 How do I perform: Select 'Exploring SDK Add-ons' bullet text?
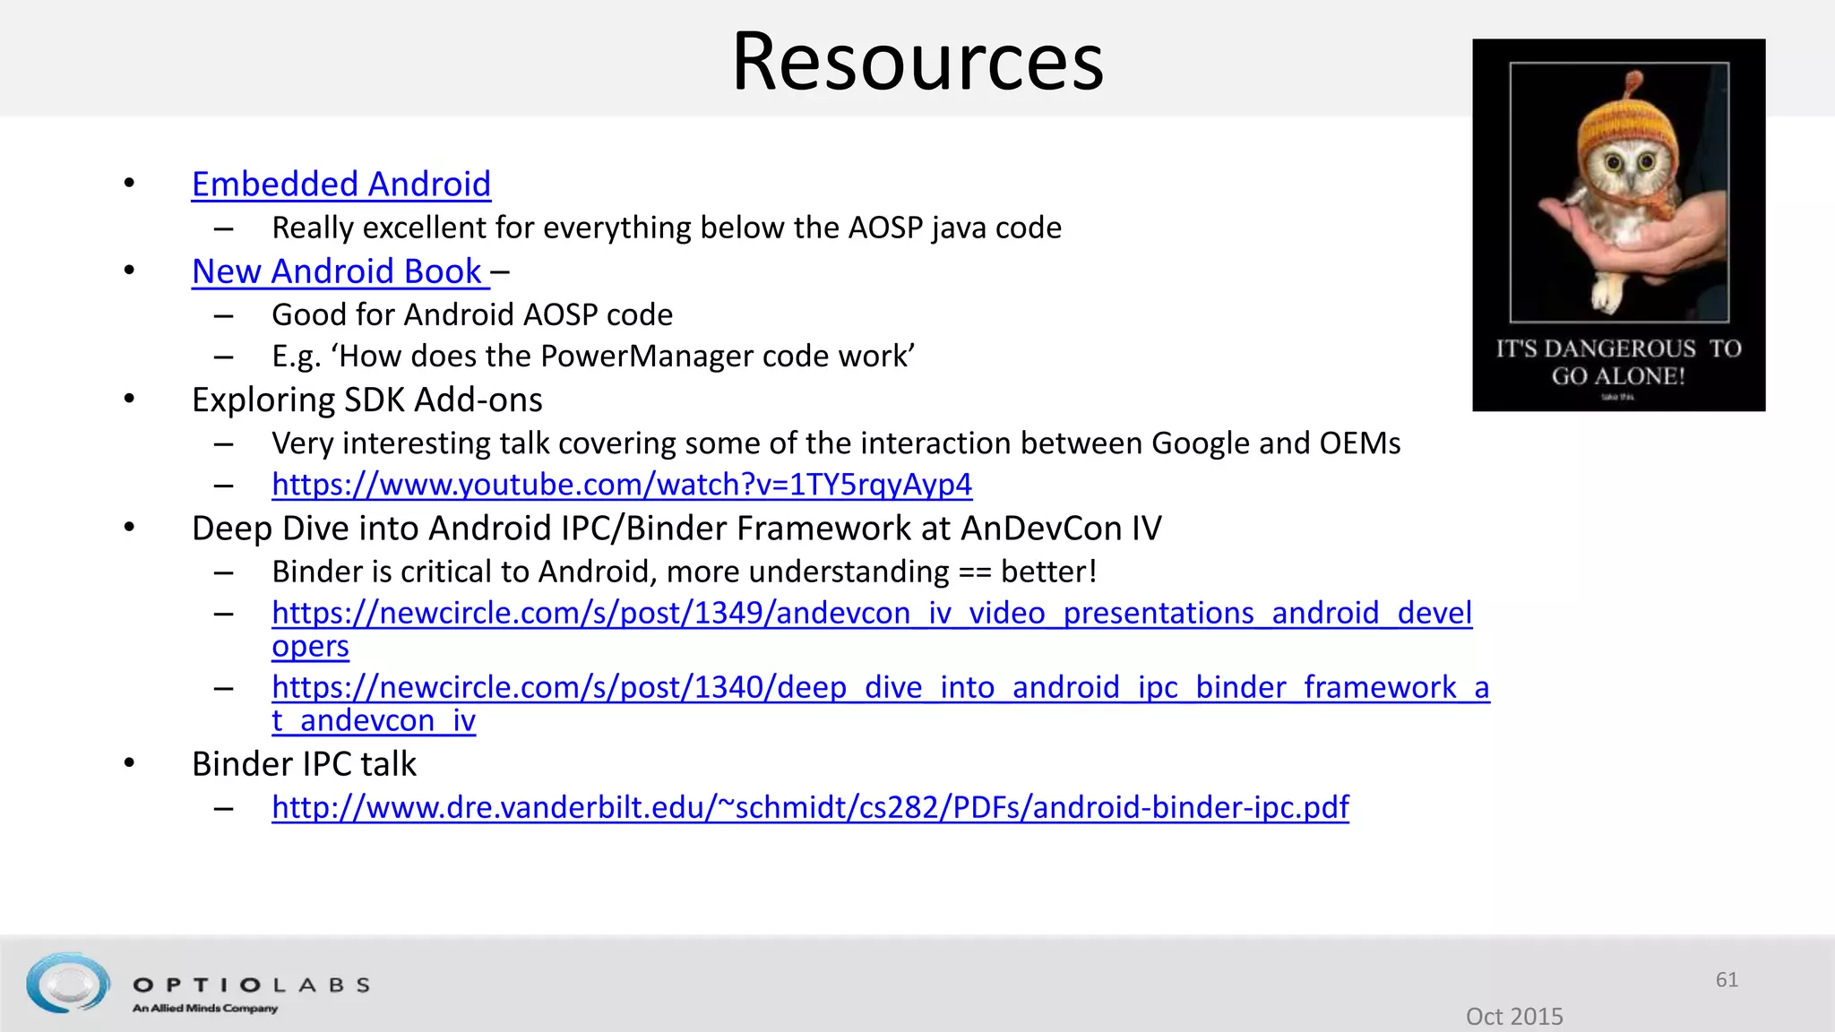(367, 400)
